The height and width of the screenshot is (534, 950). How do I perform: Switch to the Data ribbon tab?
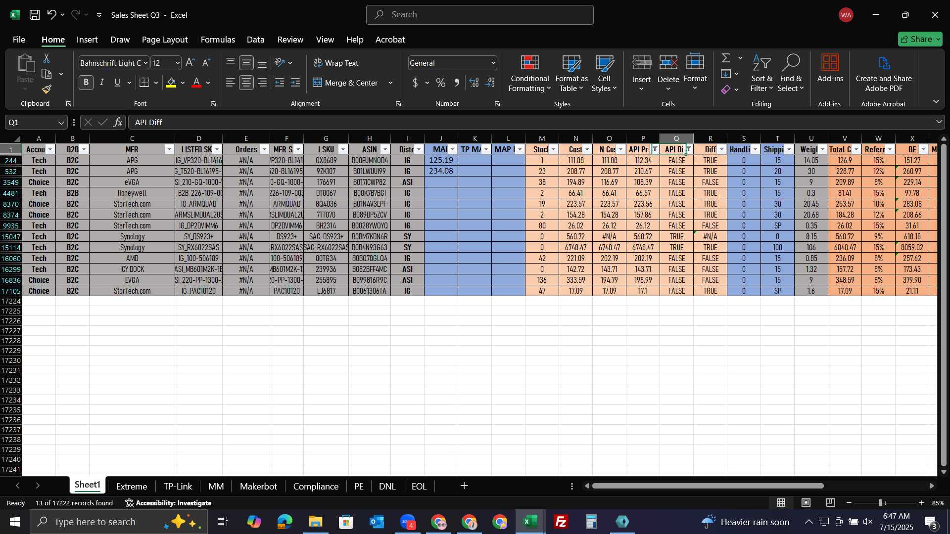(255, 40)
